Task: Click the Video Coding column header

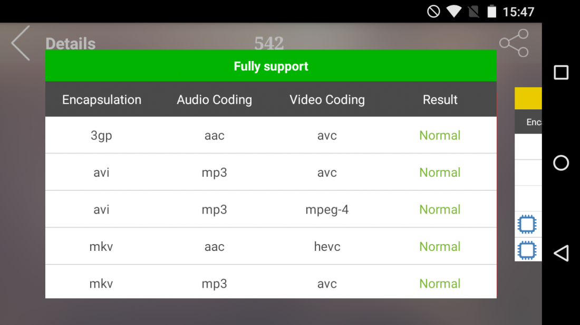Action: point(327,100)
